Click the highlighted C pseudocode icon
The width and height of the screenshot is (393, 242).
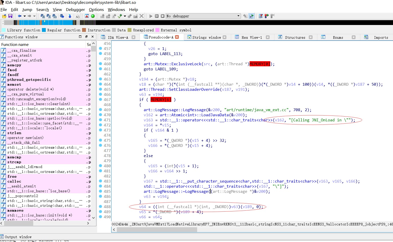[x=252, y=16]
